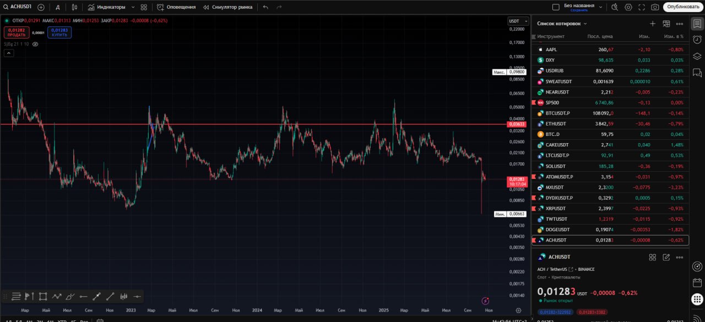Viewport: 705px width, 322px height.
Task: Toggle visibility eye of SjBg indicator
Action: (35, 44)
